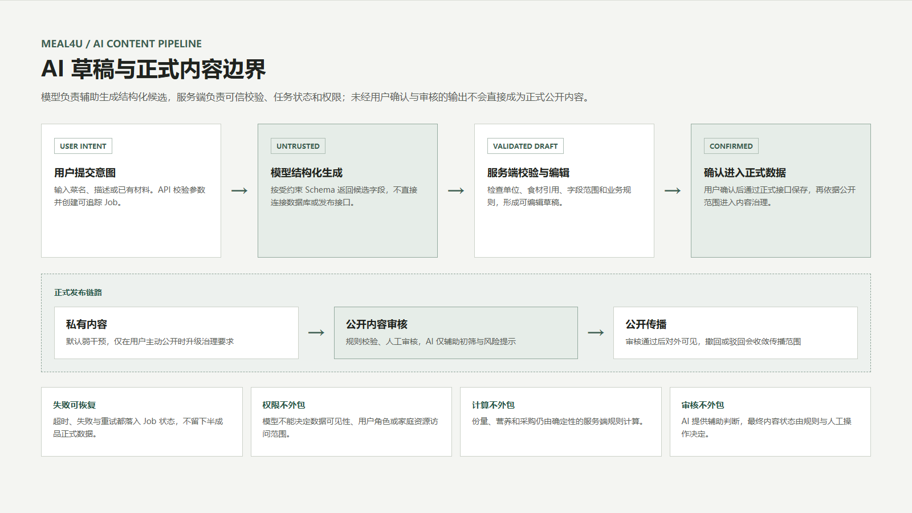Click the text 默认弱干预，仅在用户主动公开时升级治理要求
Viewport: 912px width, 513px height.
(150, 341)
